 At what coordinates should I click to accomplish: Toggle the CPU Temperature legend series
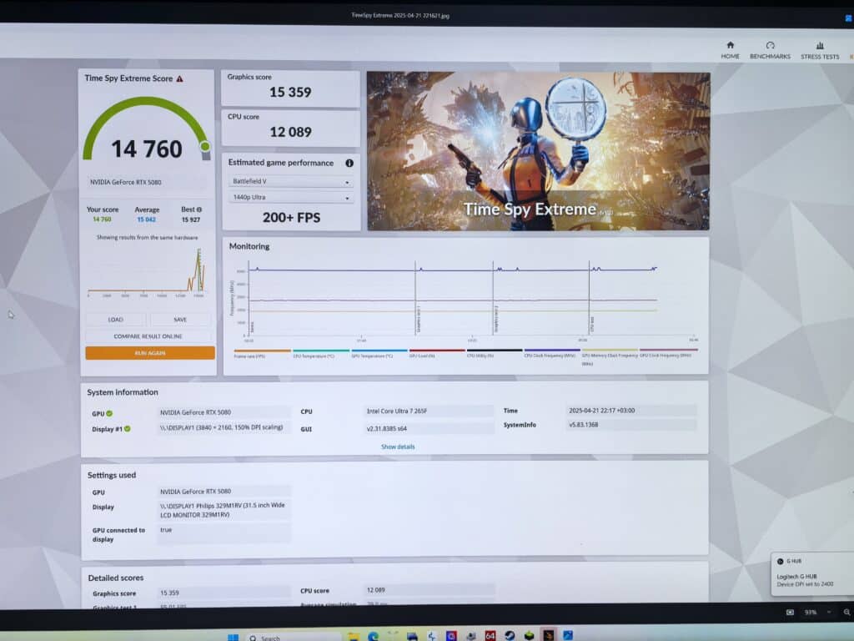[x=320, y=354]
